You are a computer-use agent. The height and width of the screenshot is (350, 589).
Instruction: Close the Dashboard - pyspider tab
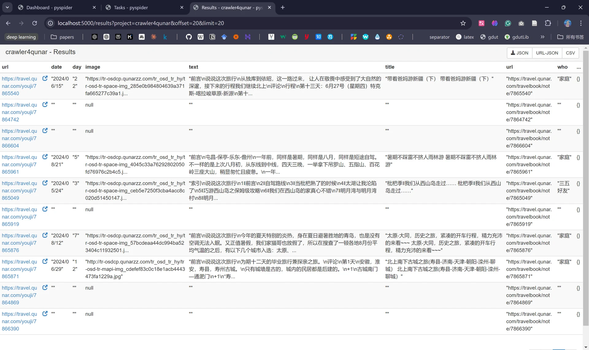[x=94, y=7]
